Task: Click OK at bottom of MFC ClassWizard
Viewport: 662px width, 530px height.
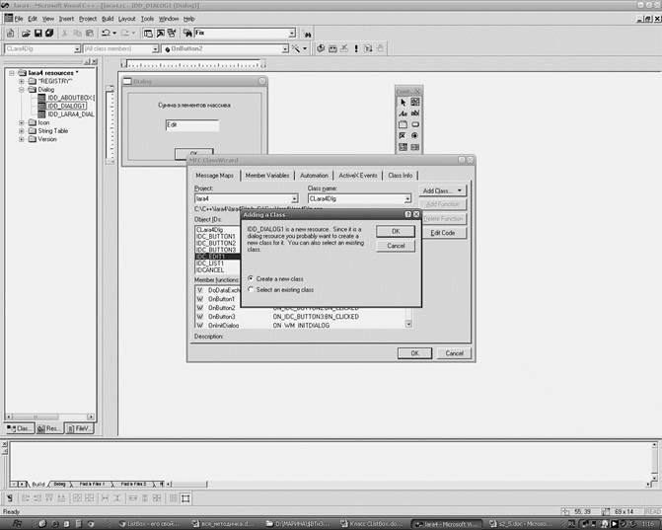Action: pyautogui.click(x=414, y=353)
